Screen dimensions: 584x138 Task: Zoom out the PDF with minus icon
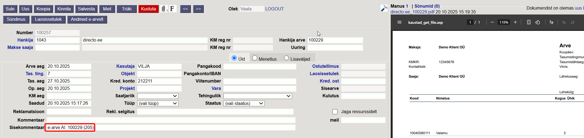point(492,22)
